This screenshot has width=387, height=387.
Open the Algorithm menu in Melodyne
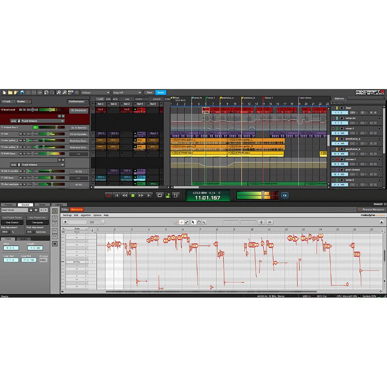(86, 215)
